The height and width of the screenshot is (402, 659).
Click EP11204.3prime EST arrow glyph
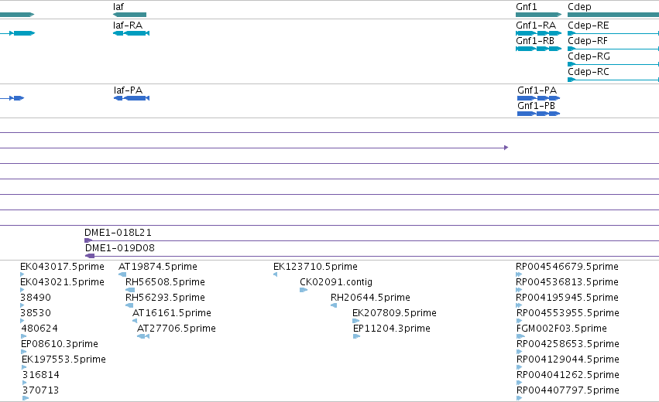click(x=357, y=336)
